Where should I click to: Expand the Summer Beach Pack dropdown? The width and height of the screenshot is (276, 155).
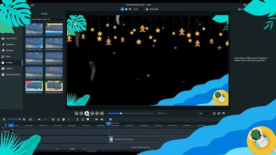click(46, 19)
